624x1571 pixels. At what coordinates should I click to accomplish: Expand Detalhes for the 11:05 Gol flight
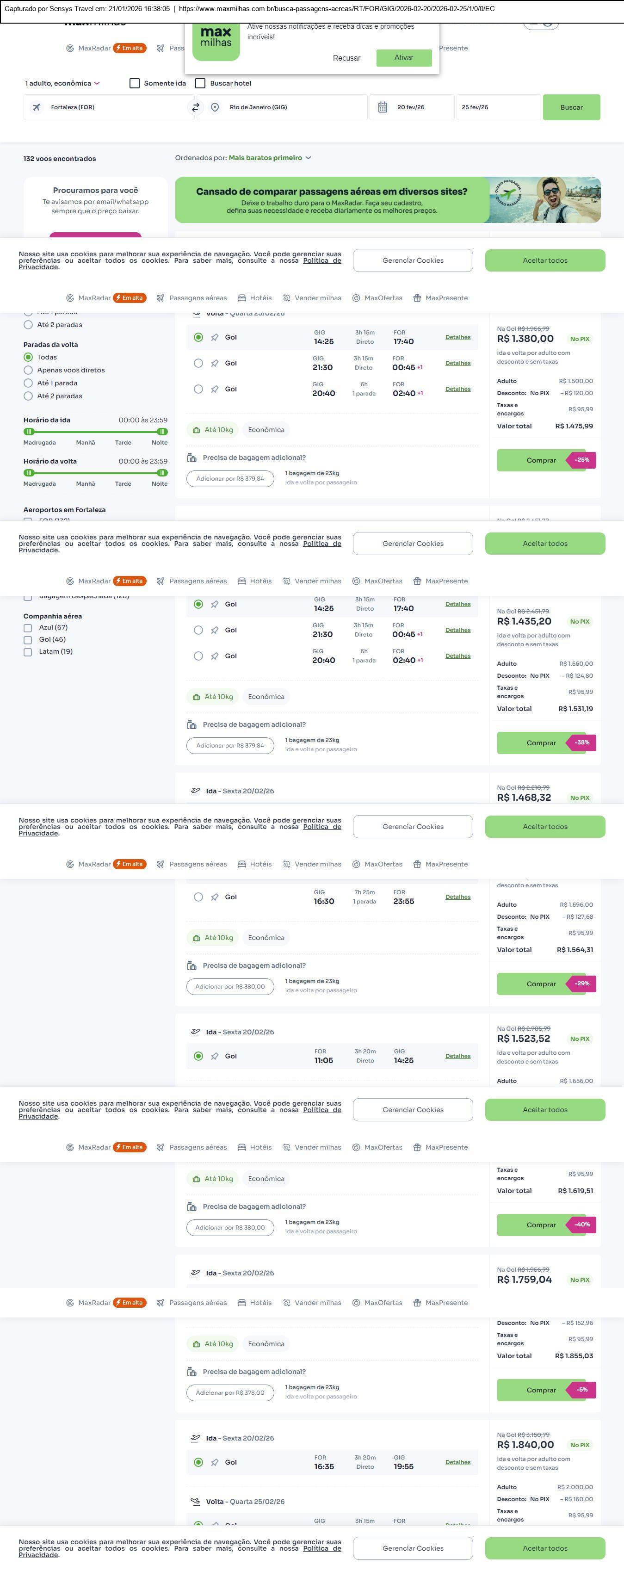(457, 1056)
